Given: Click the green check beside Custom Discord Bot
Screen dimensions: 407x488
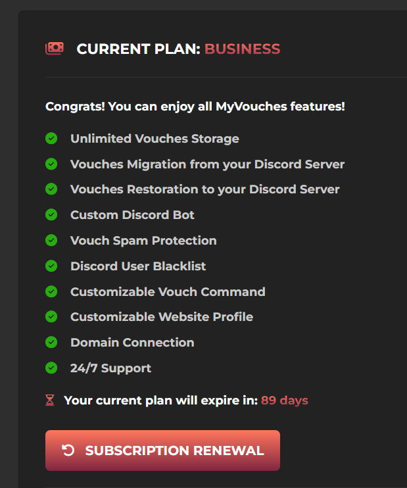Looking at the screenshot, I should 51,215.
